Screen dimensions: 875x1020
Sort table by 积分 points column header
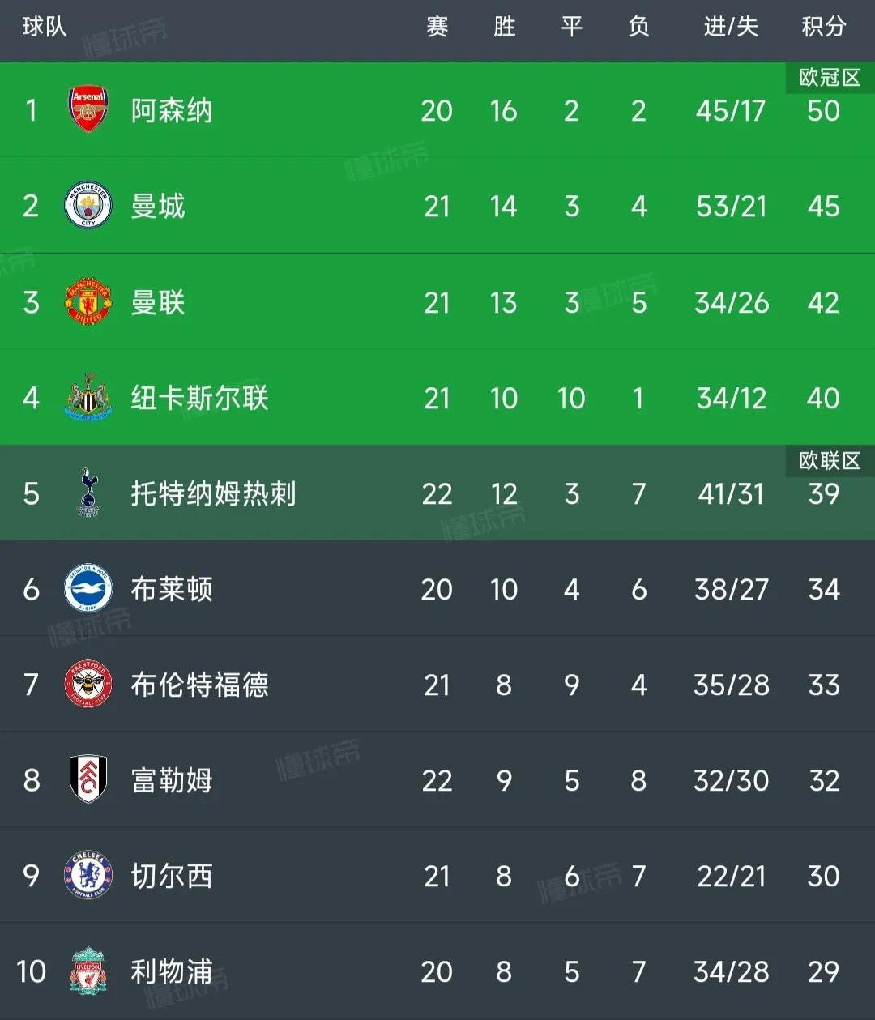pyautogui.click(x=823, y=28)
